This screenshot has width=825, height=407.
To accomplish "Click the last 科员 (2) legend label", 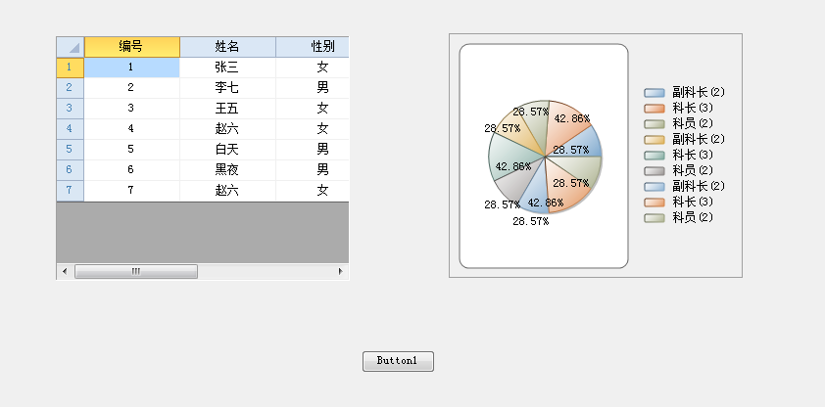I will point(693,218).
